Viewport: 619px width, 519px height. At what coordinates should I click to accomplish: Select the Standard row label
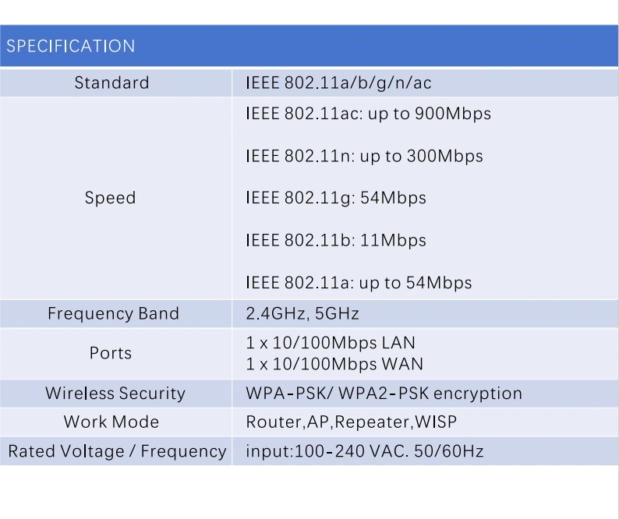click(111, 83)
